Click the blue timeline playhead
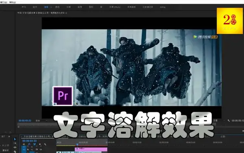The width and height of the screenshot is (244, 153). (x=77, y=144)
